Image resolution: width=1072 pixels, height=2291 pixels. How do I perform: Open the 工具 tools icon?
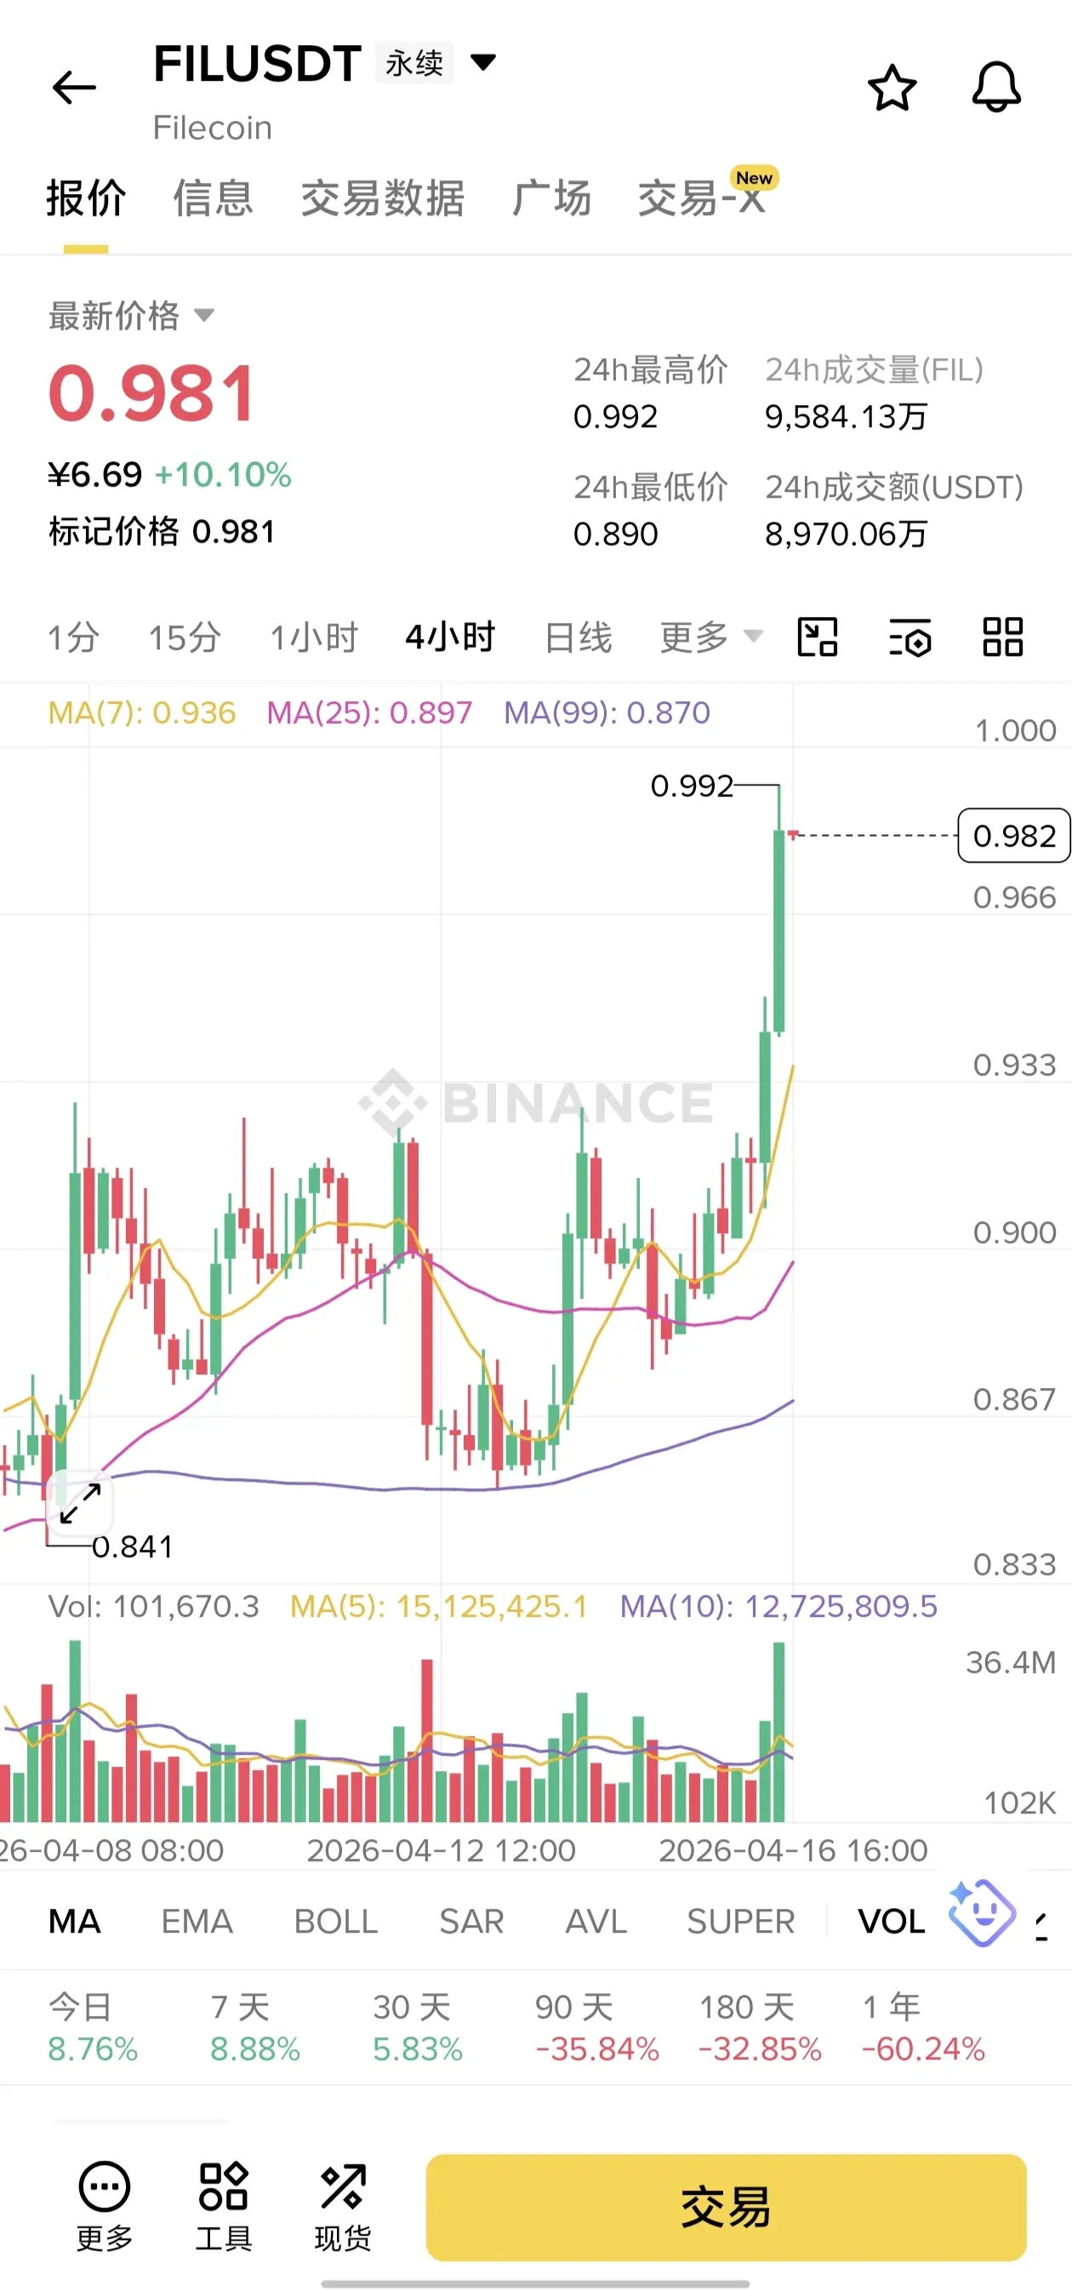[x=223, y=2206]
